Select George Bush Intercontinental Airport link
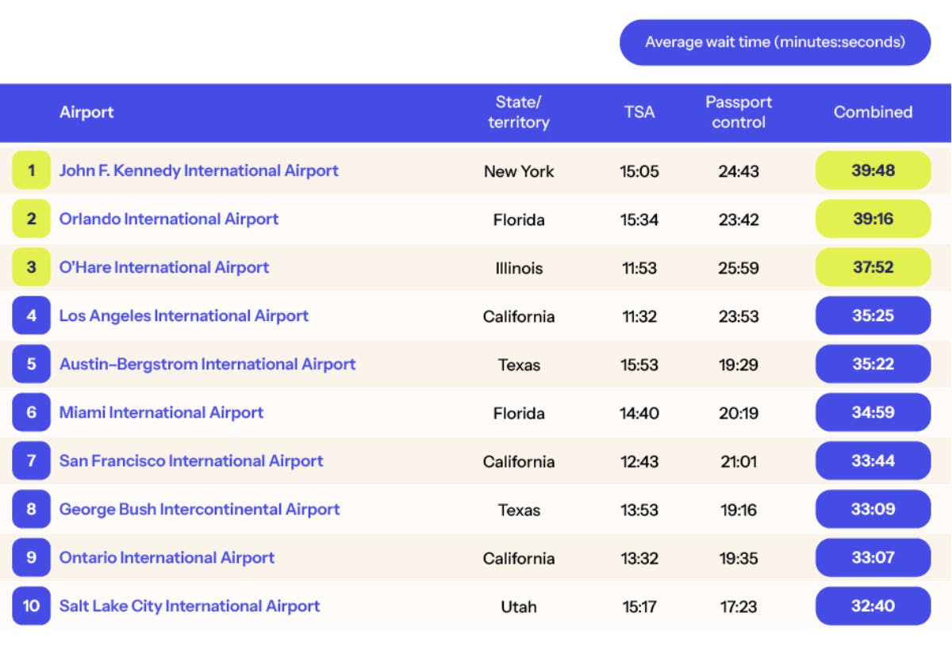This screenshot has height=650, width=952. (199, 509)
